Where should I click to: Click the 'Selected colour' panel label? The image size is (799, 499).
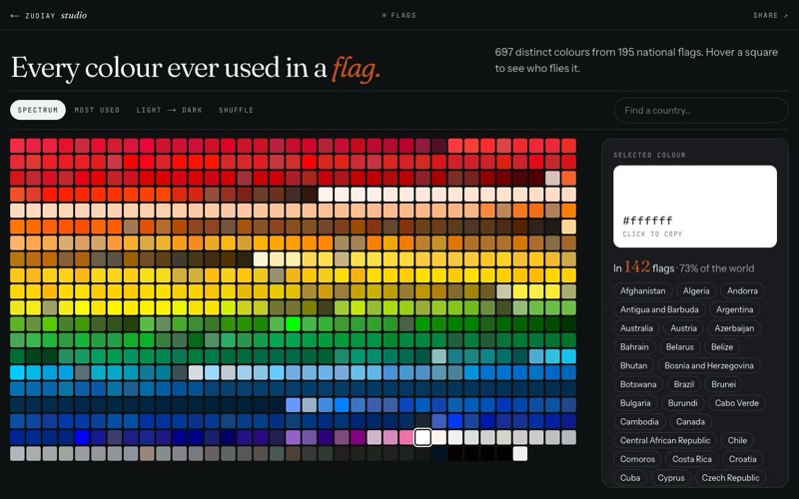click(x=649, y=155)
